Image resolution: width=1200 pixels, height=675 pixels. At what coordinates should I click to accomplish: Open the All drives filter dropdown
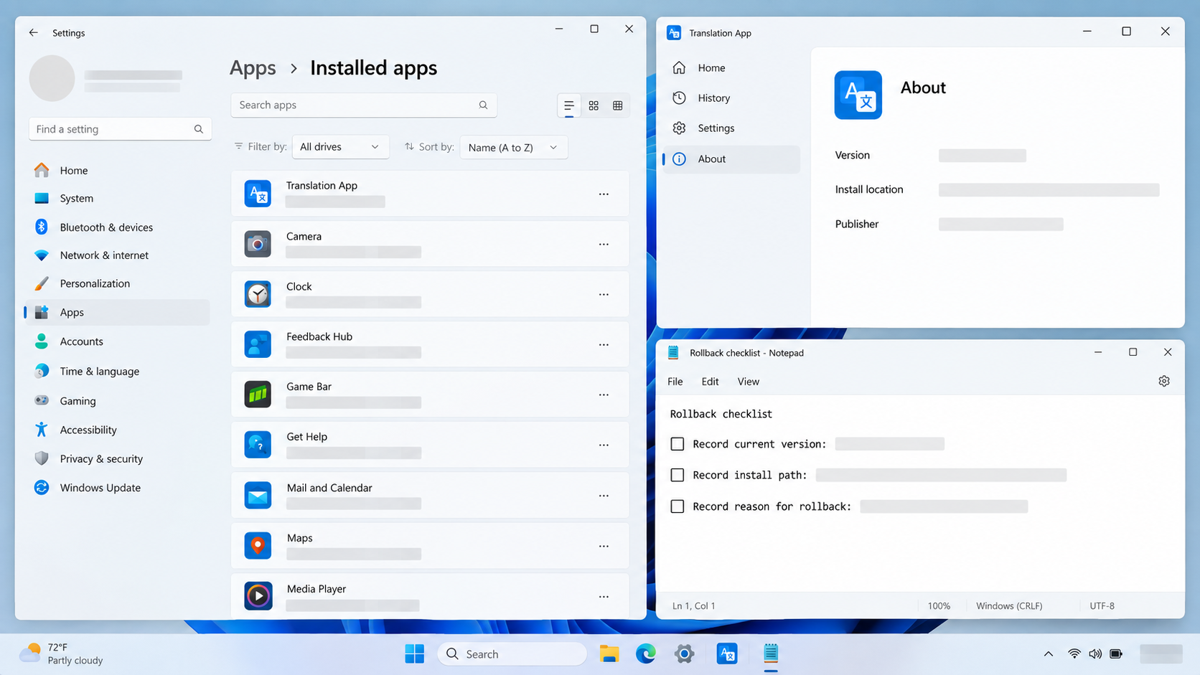click(x=340, y=146)
